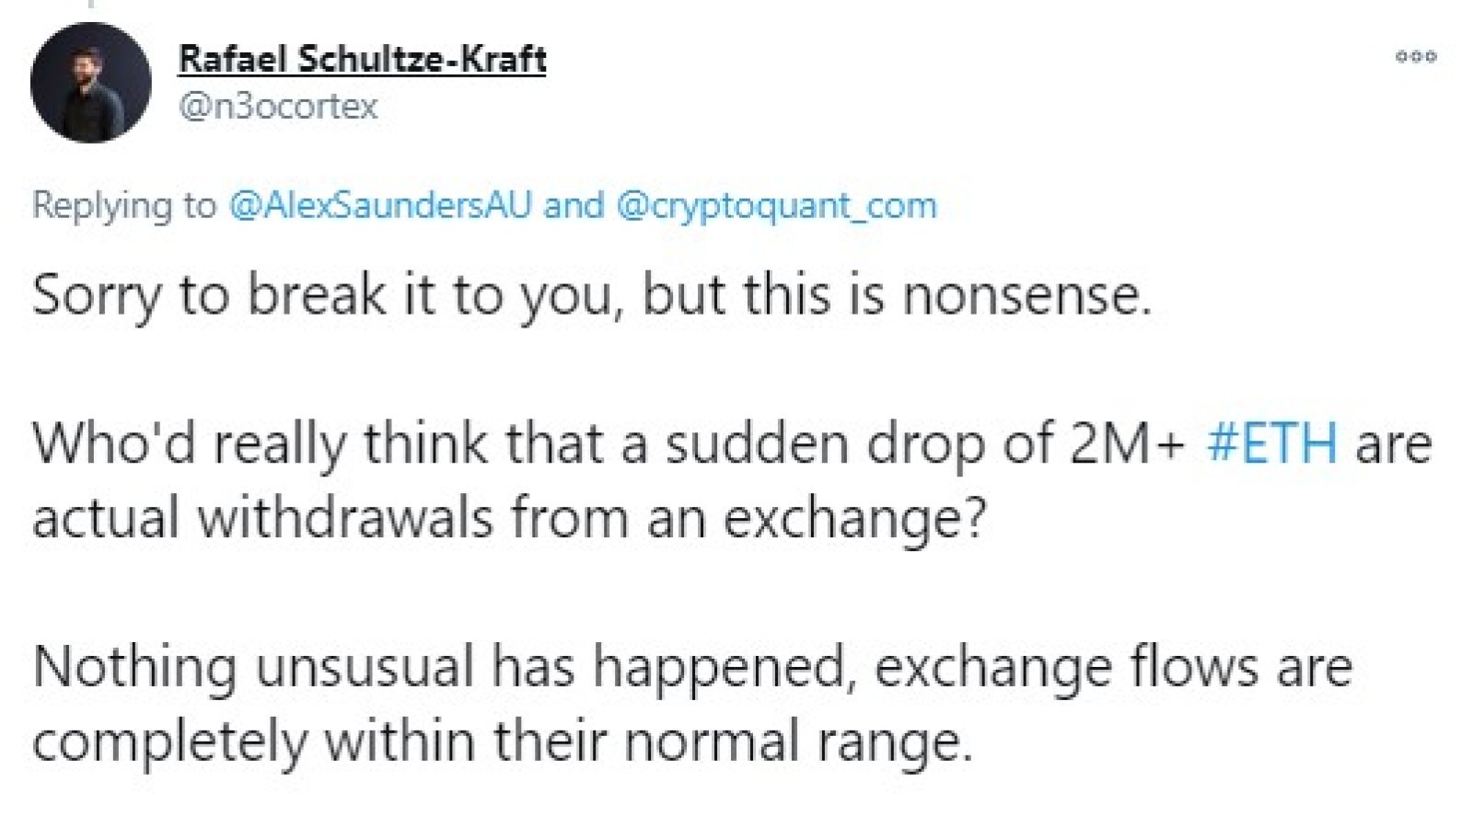Select the @n3ocortex handle

point(278,106)
